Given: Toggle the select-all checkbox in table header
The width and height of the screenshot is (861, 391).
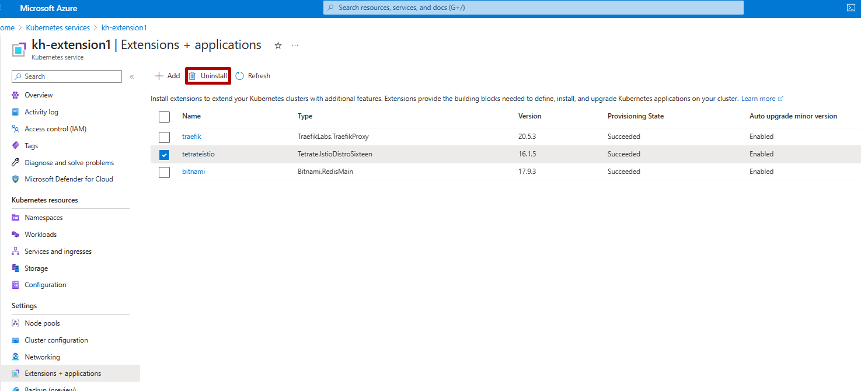Looking at the screenshot, I should [165, 117].
